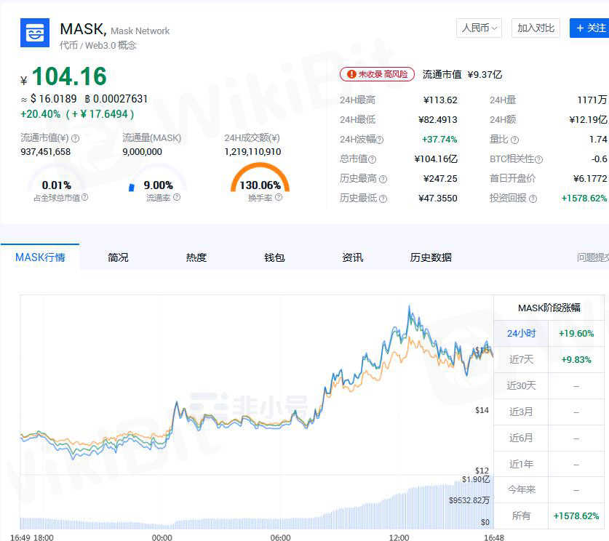The height and width of the screenshot is (541, 609).
Task: Choose 近7天 in the stage change table
Action: pos(521,360)
